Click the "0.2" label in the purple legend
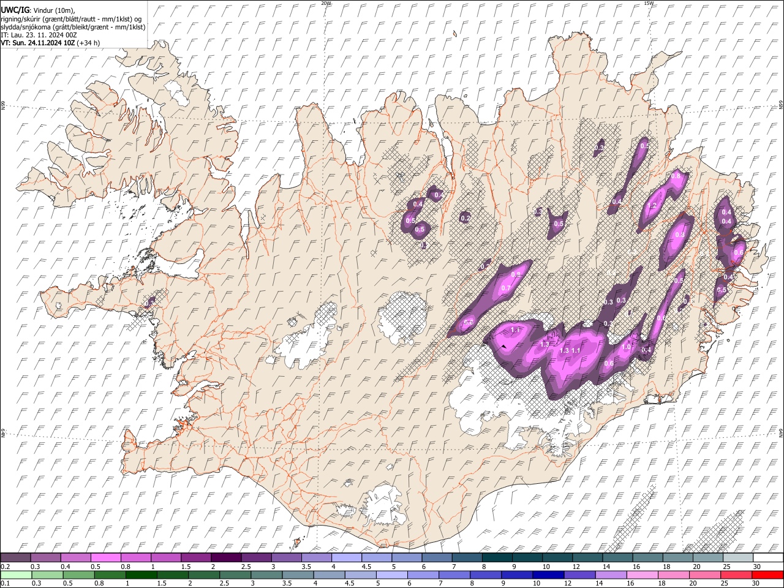 coord(4,567)
